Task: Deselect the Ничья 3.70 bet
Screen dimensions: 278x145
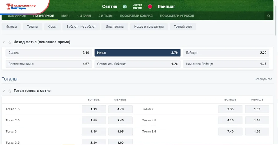Action: (x=137, y=53)
